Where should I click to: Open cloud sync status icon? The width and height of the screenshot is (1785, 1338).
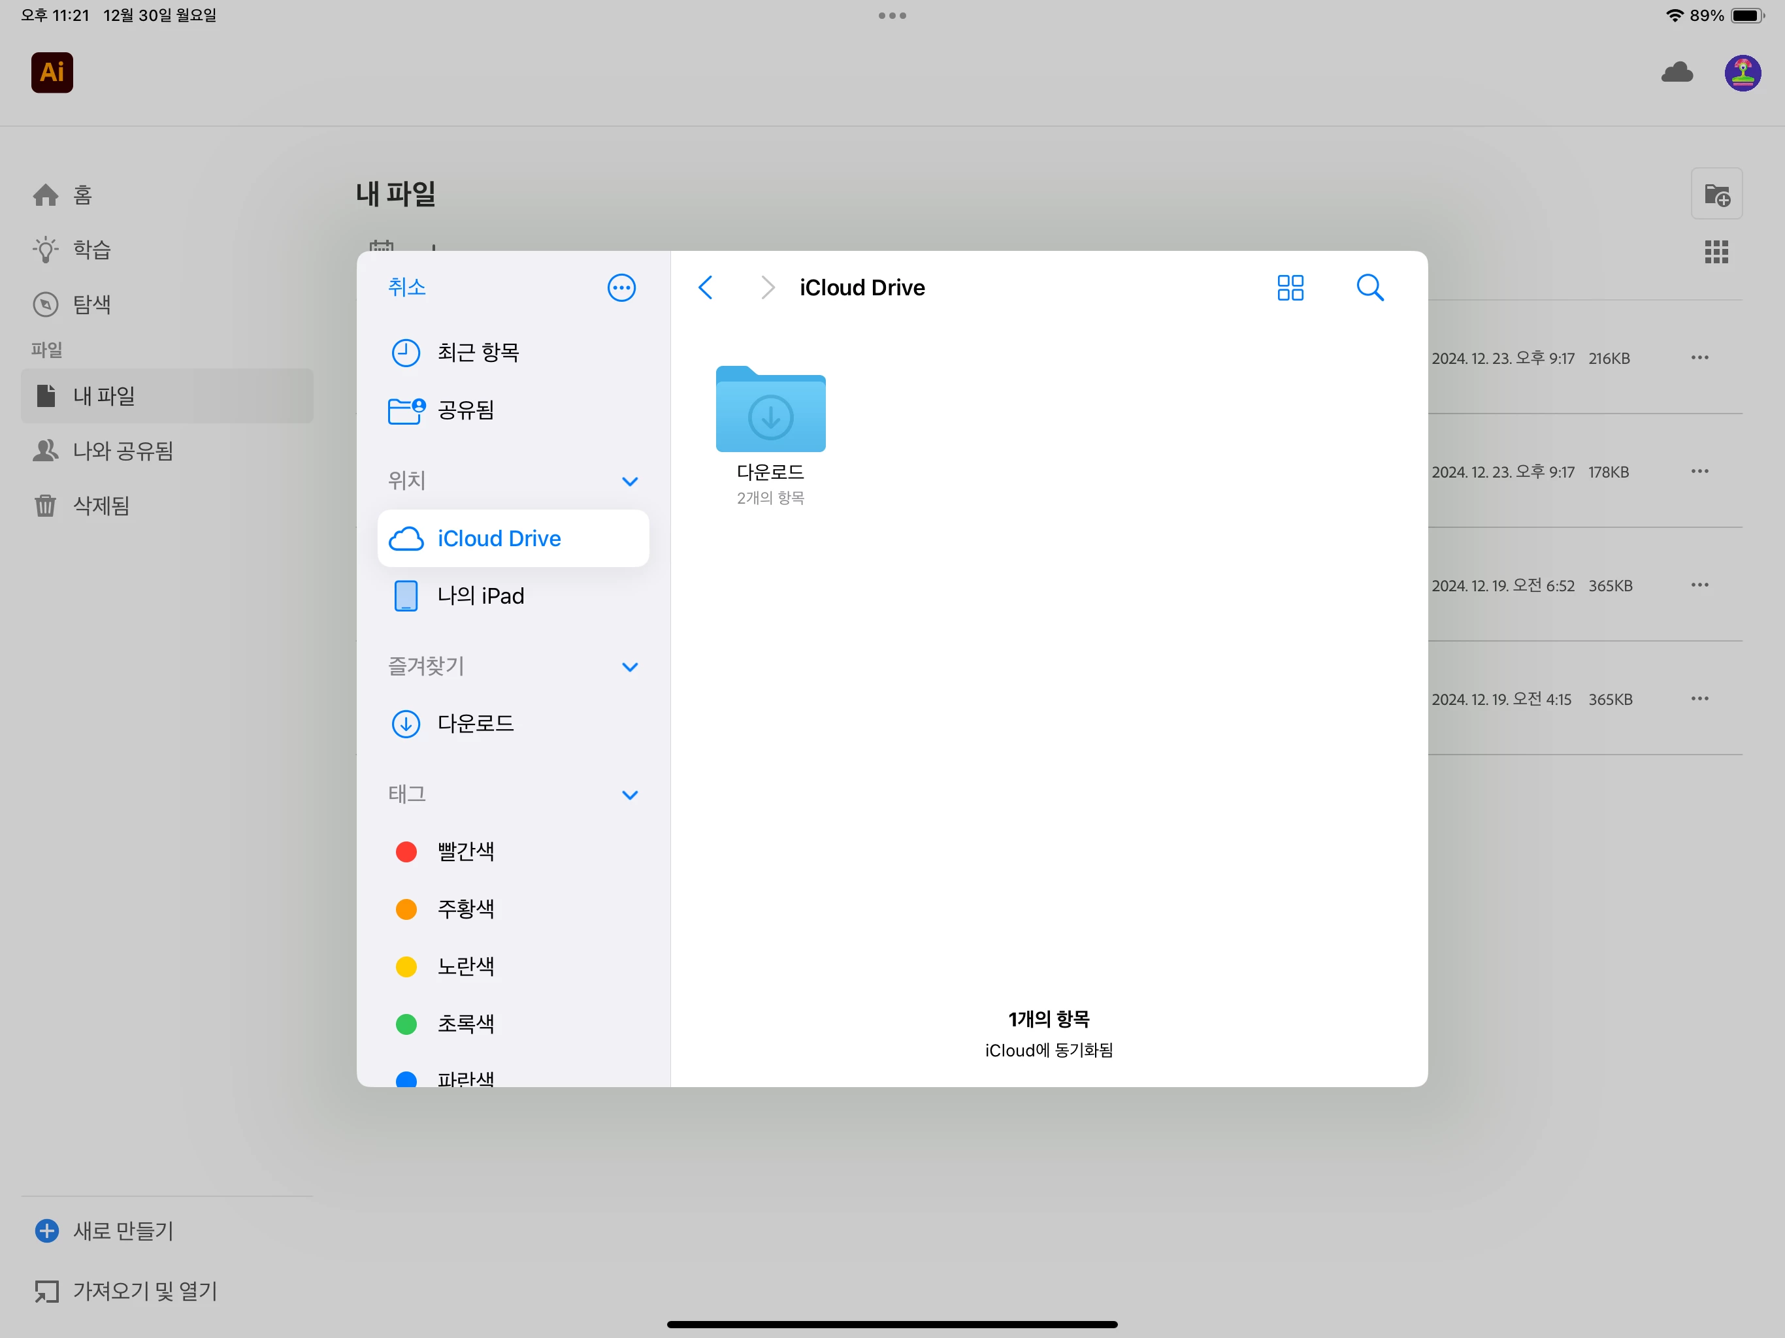(1677, 73)
